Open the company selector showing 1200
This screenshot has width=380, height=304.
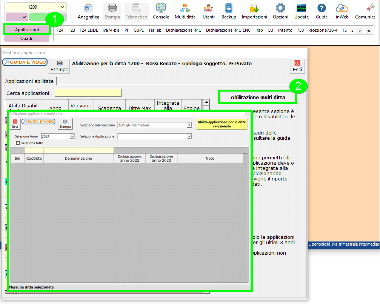tap(36, 7)
